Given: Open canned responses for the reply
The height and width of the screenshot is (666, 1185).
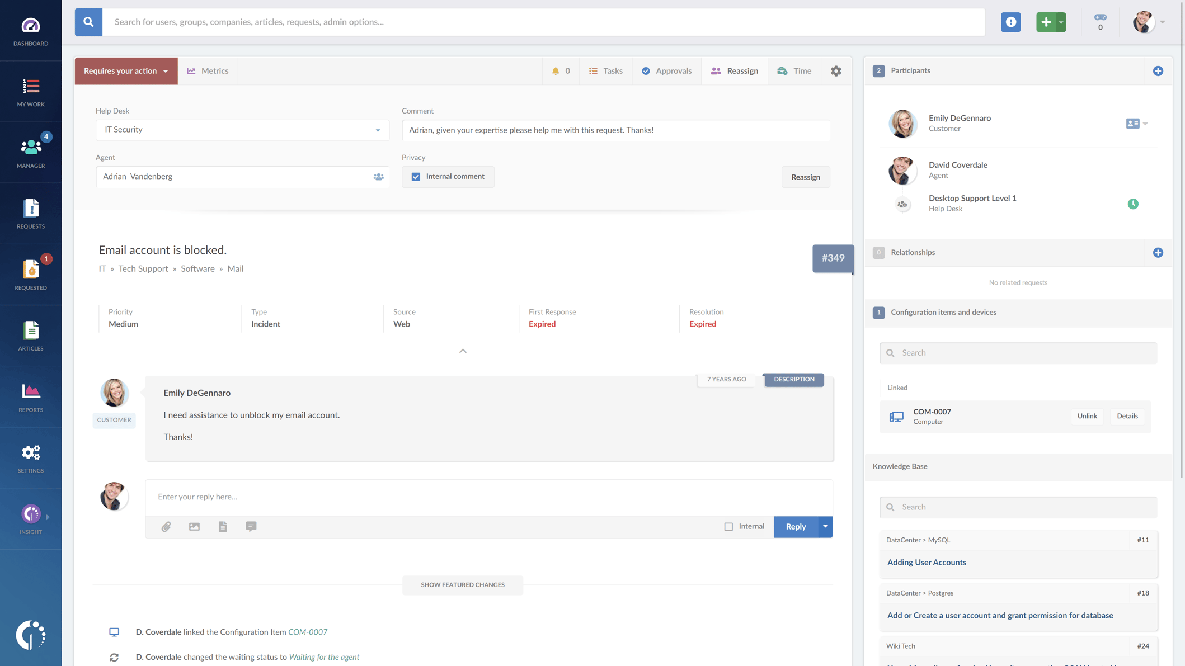Looking at the screenshot, I should coord(251,526).
